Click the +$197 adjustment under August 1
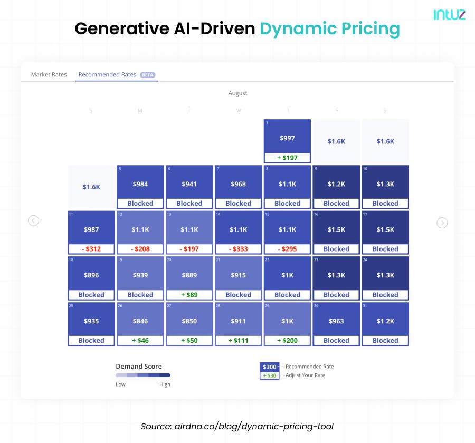 click(x=287, y=157)
